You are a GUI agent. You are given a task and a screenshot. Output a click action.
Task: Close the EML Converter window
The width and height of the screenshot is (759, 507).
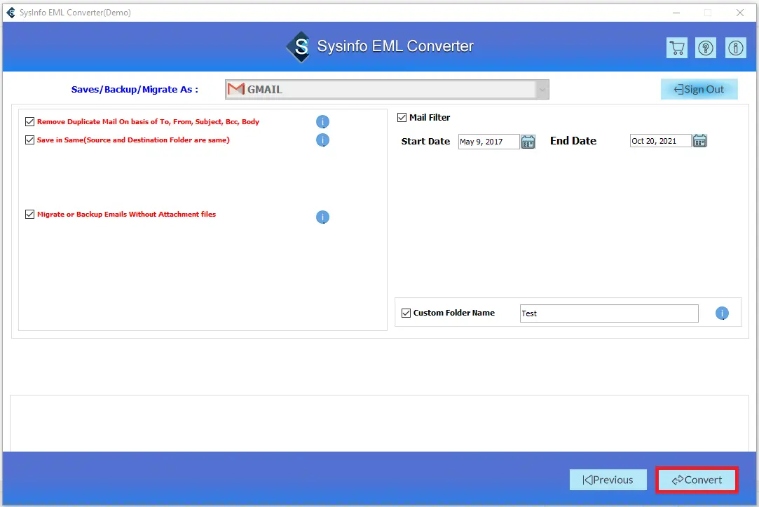point(739,13)
